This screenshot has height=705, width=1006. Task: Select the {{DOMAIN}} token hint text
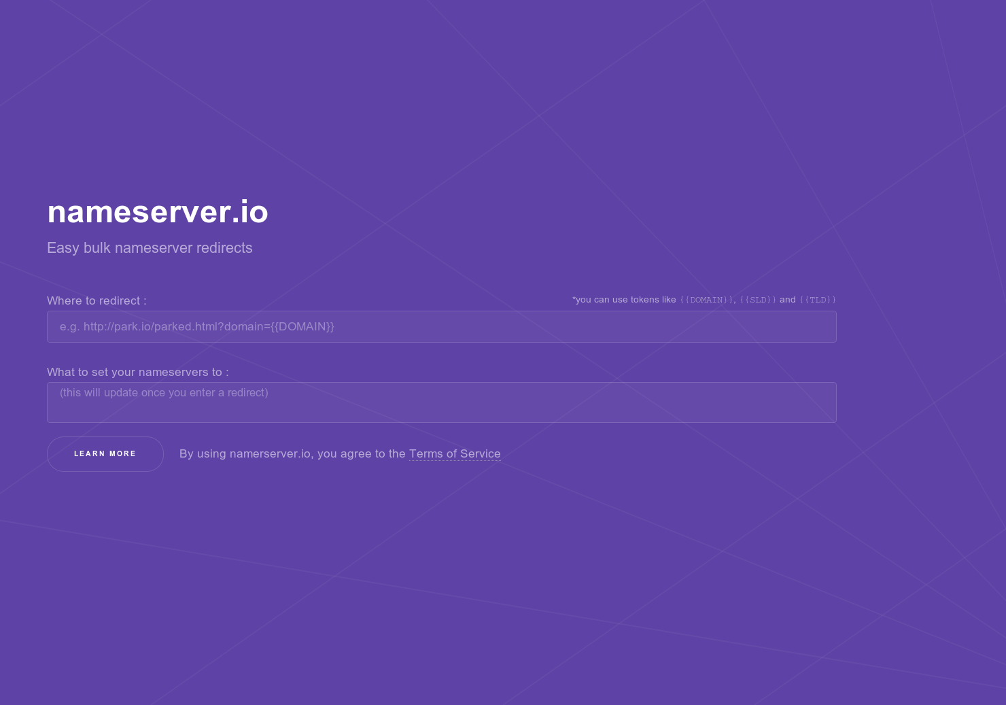[706, 299]
